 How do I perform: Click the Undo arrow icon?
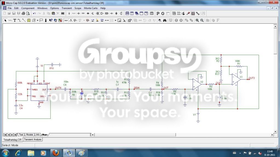click(34, 13)
